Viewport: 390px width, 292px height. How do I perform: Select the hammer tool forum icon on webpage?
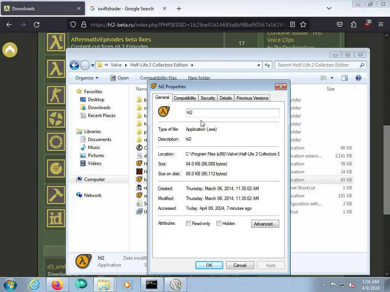[x=56, y=195]
